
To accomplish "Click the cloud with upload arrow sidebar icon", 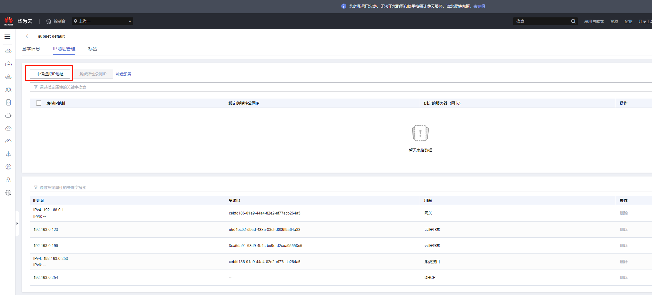I will (x=8, y=128).
